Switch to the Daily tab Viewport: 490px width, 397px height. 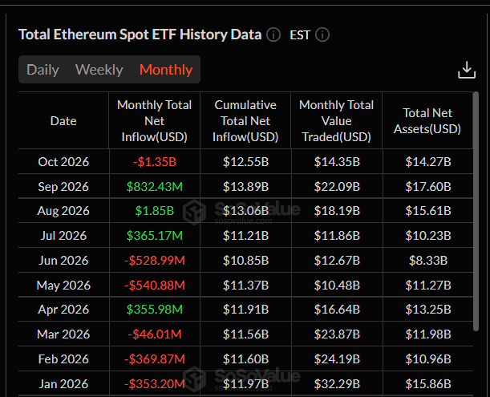(x=43, y=70)
